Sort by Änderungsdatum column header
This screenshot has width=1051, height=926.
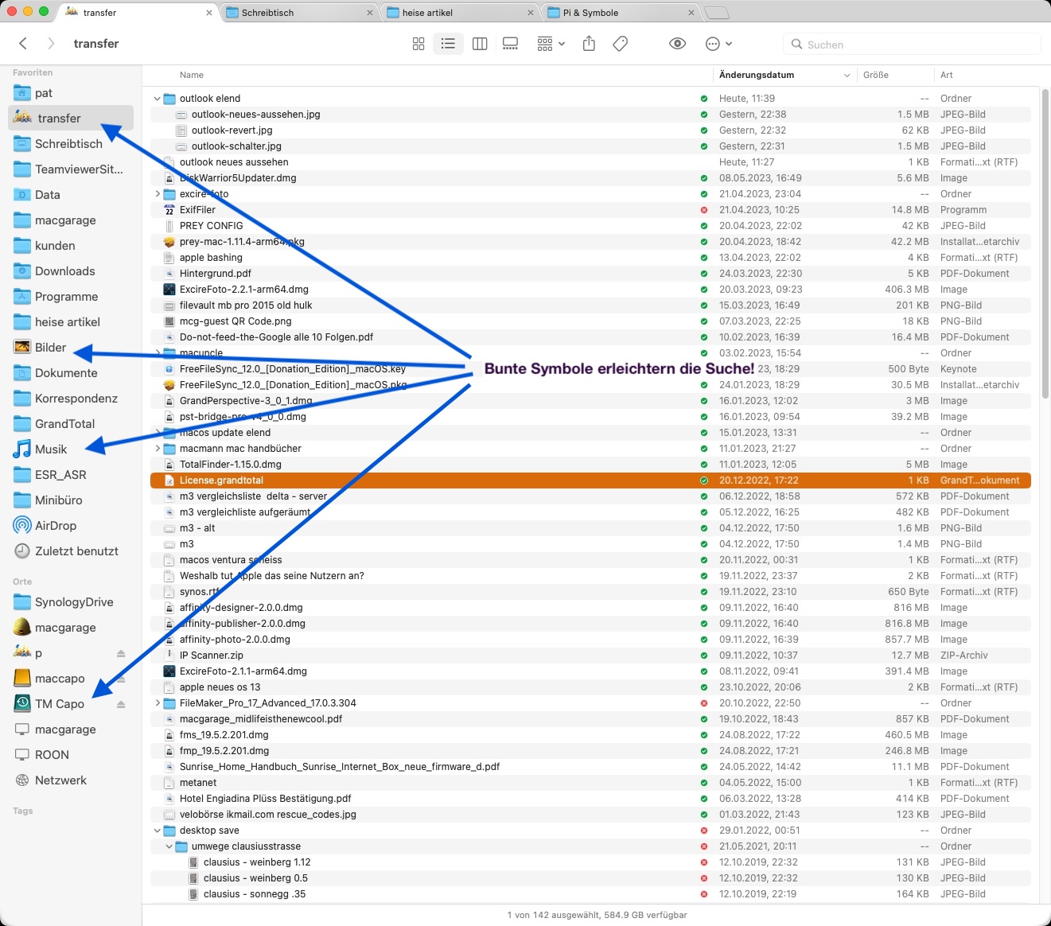click(784, 75)
